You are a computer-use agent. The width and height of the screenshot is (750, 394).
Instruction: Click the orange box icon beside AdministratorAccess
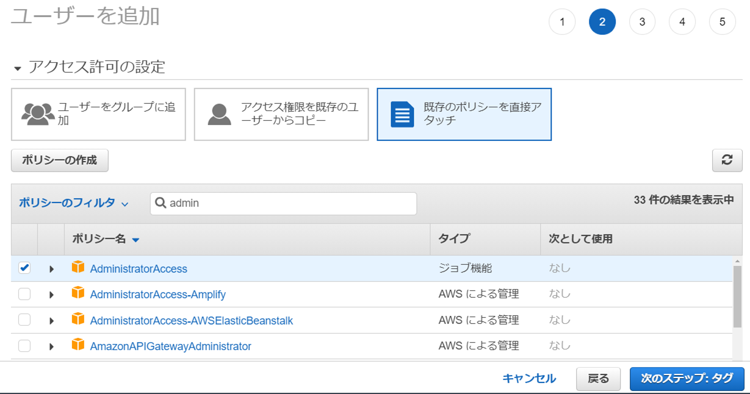tap(78, 268)
